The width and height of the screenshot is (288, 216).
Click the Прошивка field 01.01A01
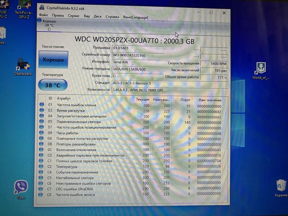[138, 48]
